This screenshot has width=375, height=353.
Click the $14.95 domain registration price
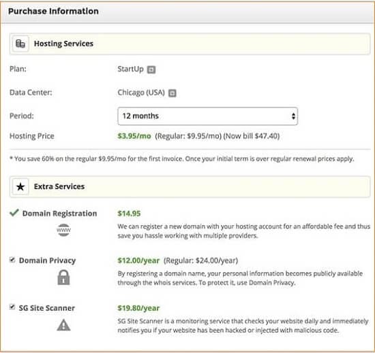point(129,214)
